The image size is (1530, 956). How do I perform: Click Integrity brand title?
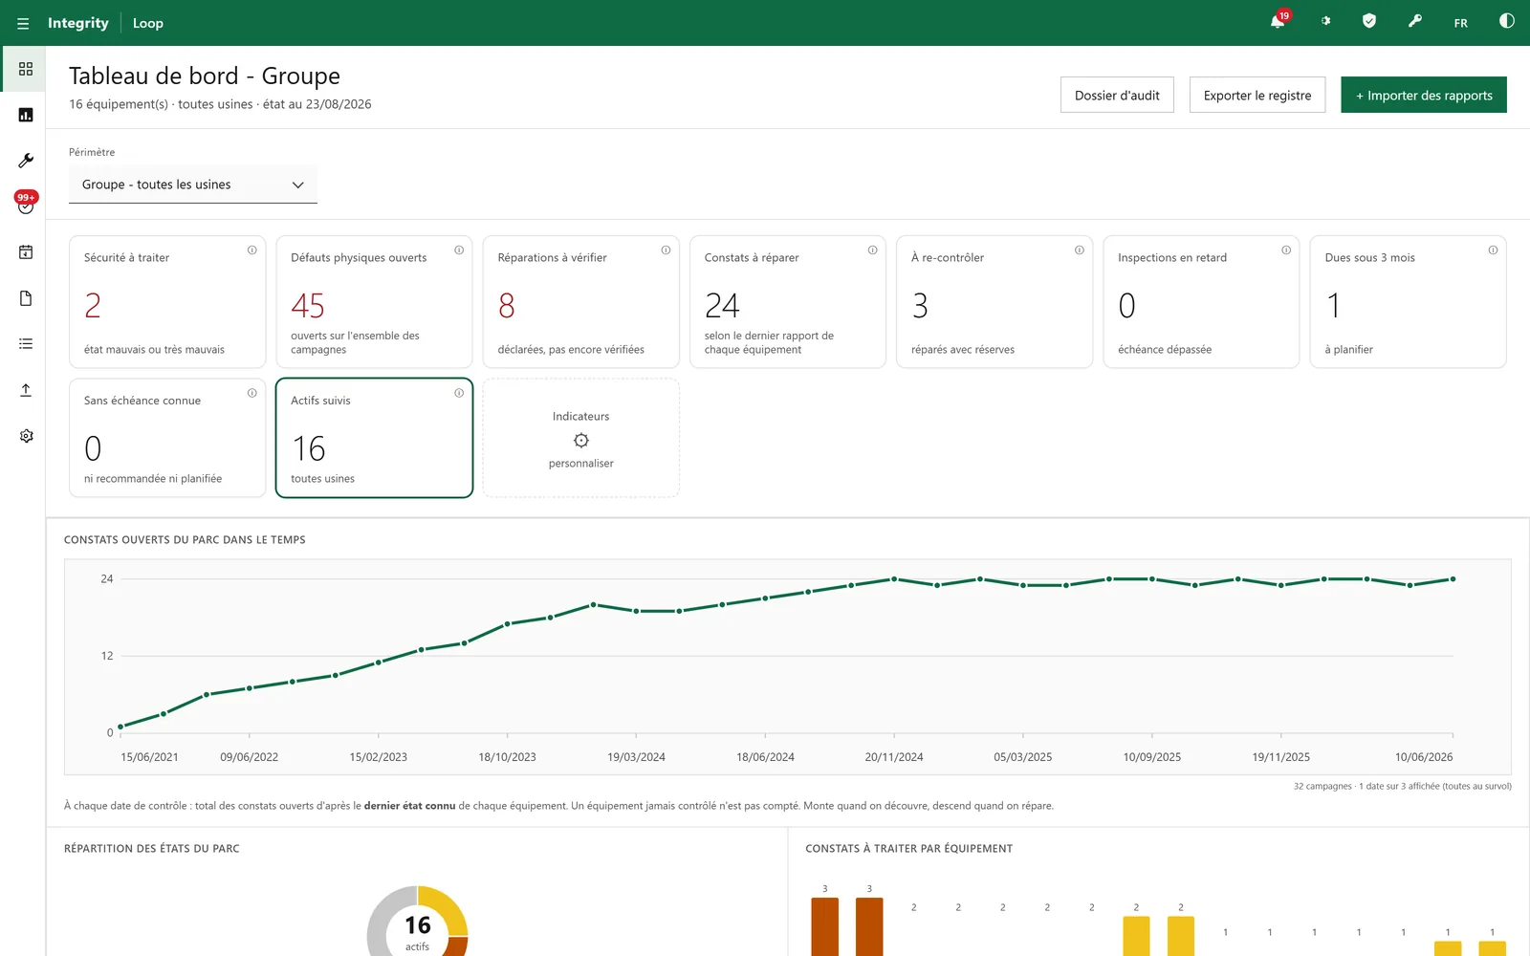78,23
